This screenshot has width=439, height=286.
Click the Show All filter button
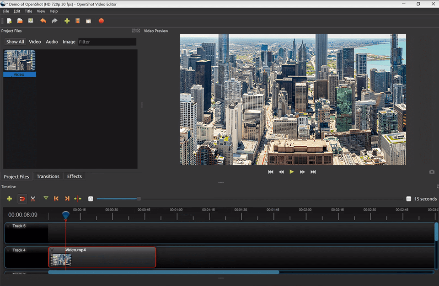point(15,42)
